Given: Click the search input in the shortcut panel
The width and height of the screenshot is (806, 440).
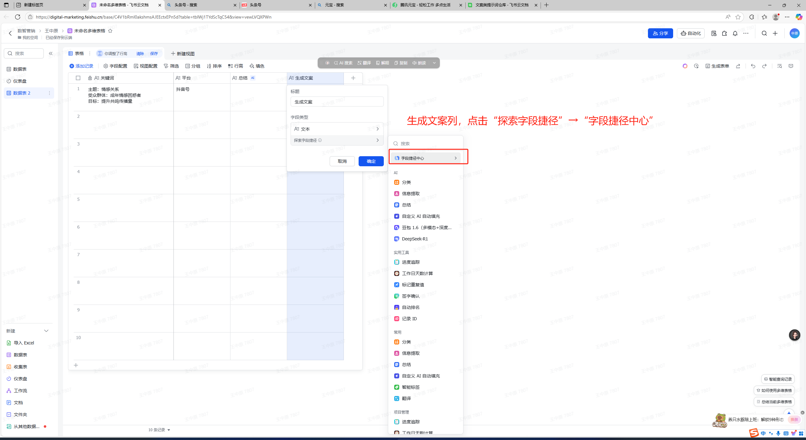Looking at the screenshot, I should (x=425, y=143).
